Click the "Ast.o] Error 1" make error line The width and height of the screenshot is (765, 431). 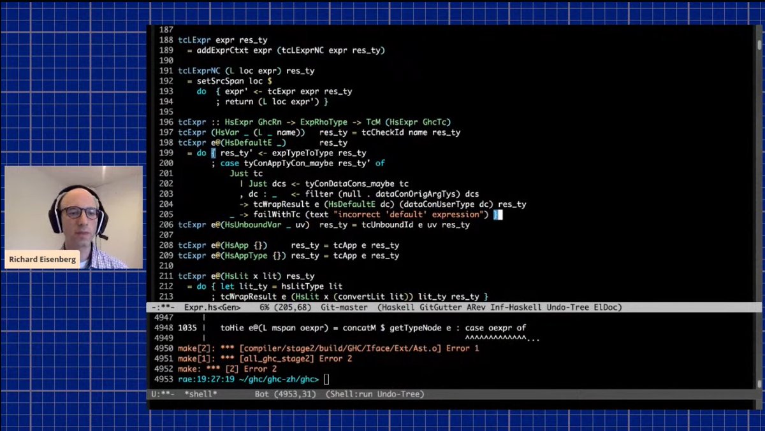329,348
